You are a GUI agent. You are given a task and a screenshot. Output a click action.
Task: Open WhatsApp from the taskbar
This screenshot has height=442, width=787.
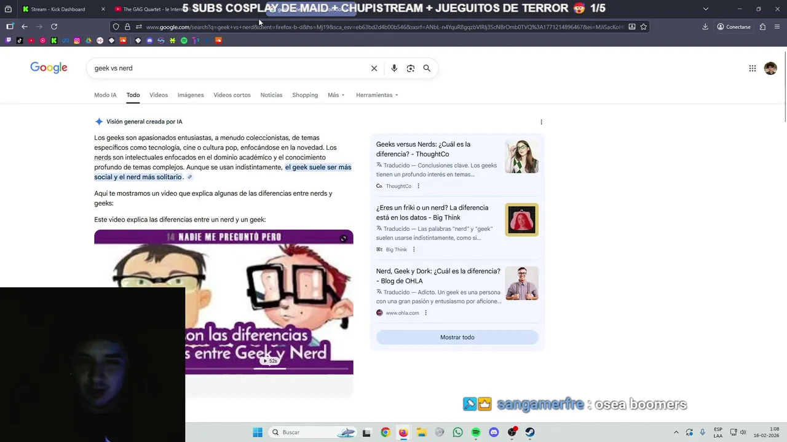tap(457, 432)
